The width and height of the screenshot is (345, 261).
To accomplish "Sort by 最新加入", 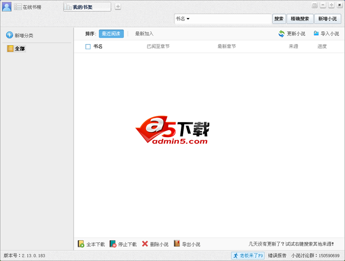I will [x=144, y=33].
